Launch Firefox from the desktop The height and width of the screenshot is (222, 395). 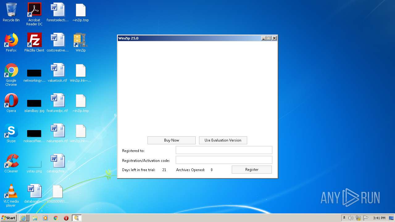point(11,43)
